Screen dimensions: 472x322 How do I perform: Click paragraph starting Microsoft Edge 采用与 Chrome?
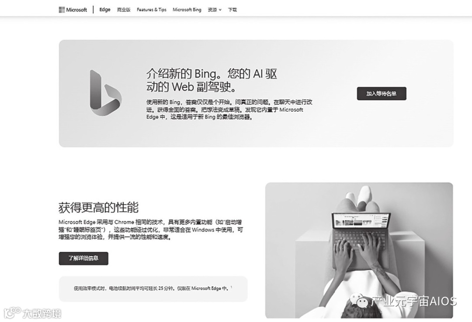click(150, 230)
